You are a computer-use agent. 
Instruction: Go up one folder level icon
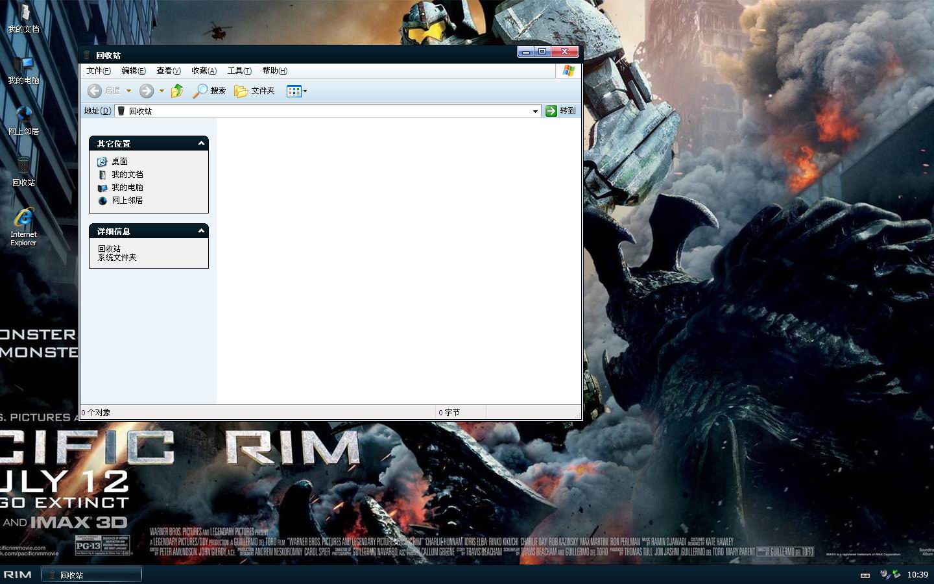coord(177,91)
